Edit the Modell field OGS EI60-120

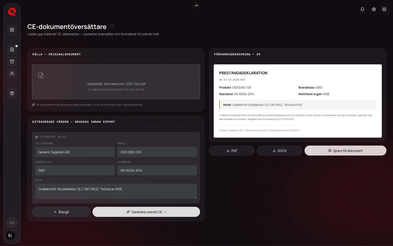click(x=157, y=152)
